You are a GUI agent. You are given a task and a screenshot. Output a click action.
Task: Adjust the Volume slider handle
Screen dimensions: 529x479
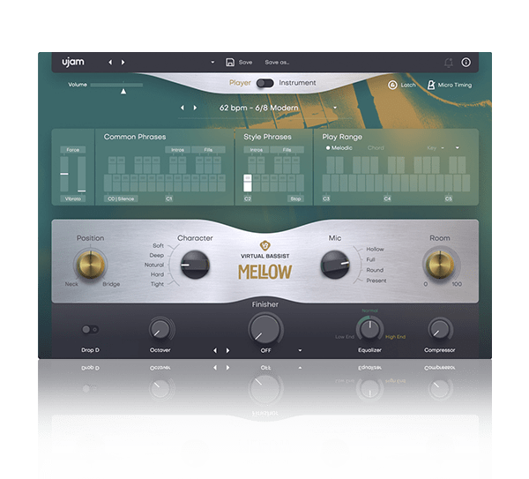tap(123, 91)
